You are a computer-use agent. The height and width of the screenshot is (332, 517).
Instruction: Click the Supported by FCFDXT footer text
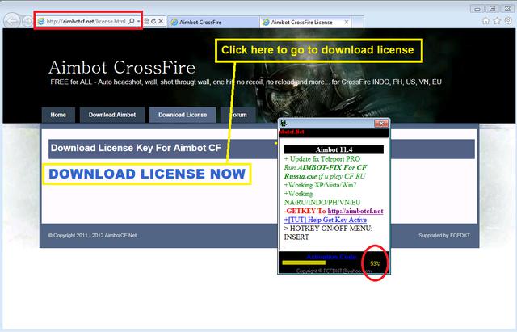[x=444, y=235]
